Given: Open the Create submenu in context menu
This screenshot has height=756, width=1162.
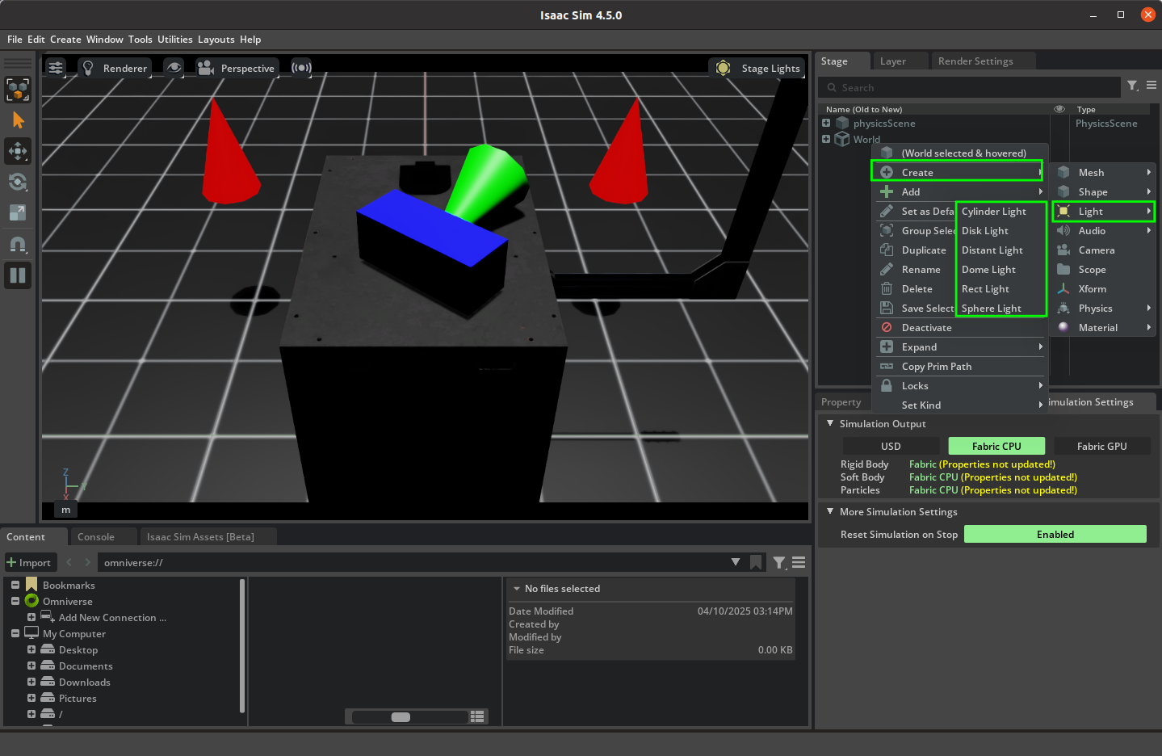Looking at the screenshot, I should (958, 172).
